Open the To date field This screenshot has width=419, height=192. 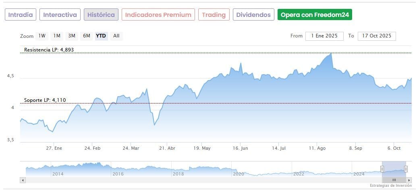pyautogui.click(x=377, y=36)
